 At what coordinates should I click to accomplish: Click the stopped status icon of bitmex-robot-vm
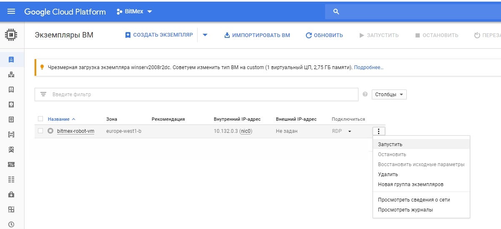50,131
